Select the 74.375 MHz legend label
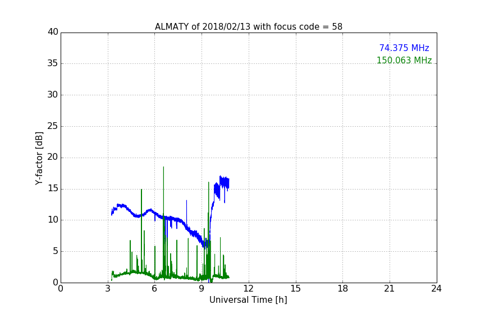The height and width of the screenshot is (323, 485). coord(404,48)
